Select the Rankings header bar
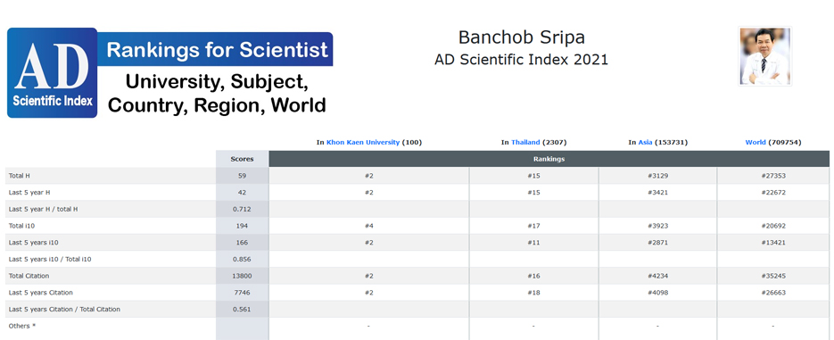 [549, 159]
